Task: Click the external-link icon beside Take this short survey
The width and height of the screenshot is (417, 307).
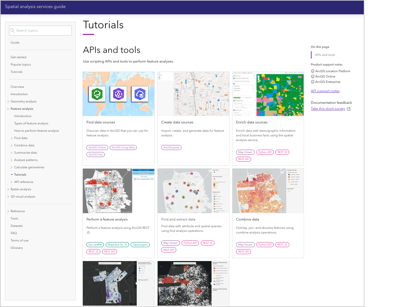Action: (348, 108)
